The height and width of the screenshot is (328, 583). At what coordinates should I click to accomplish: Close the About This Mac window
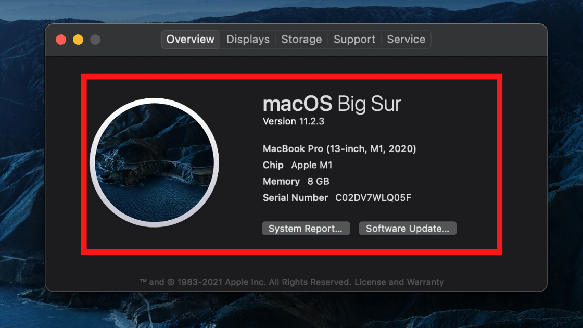click(61, 40)
